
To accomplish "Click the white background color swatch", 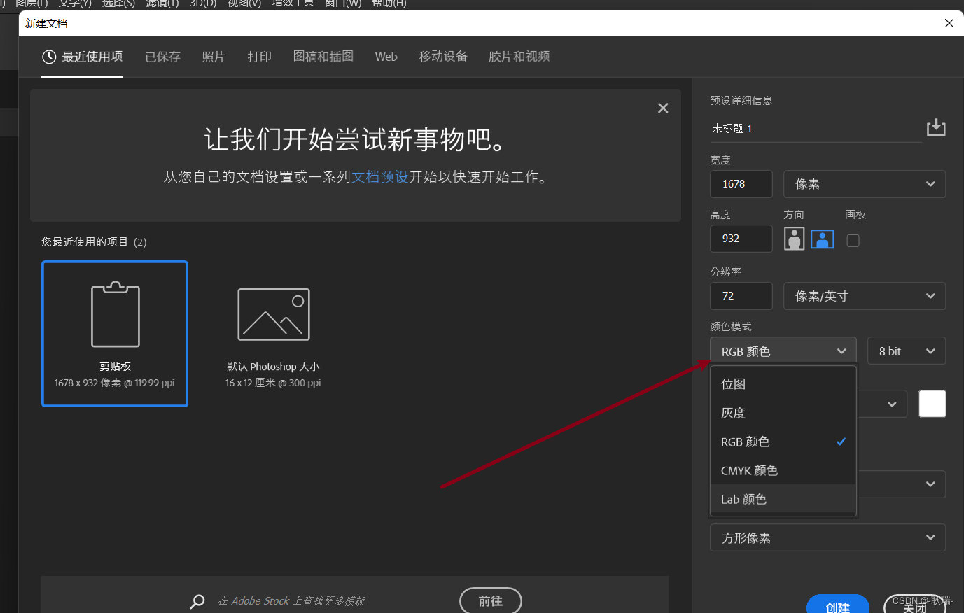I will point(932,403).
